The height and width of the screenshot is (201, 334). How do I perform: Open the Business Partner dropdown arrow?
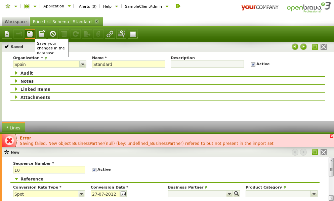[229, 194]
